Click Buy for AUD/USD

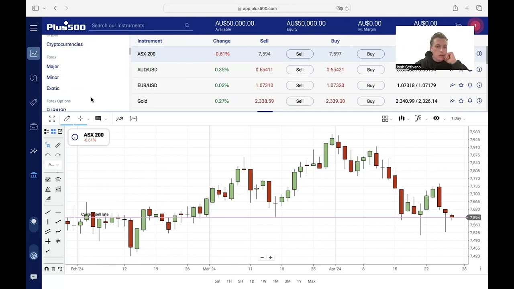point(371,69)
